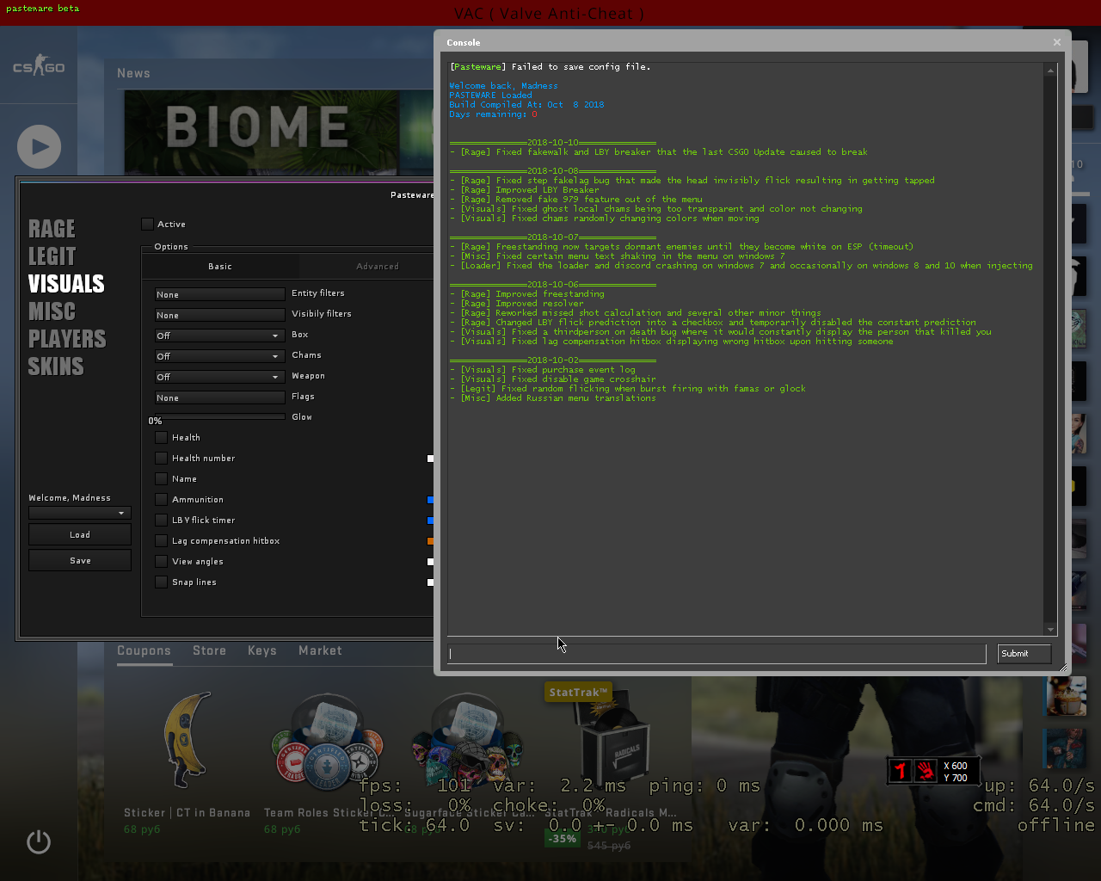The width and height of the screenshot is (1101, 881).
Task: Click the 'Build Compiled At: Oct 8 2018' line
Action: pyautogui.click(x=526, y=105)
